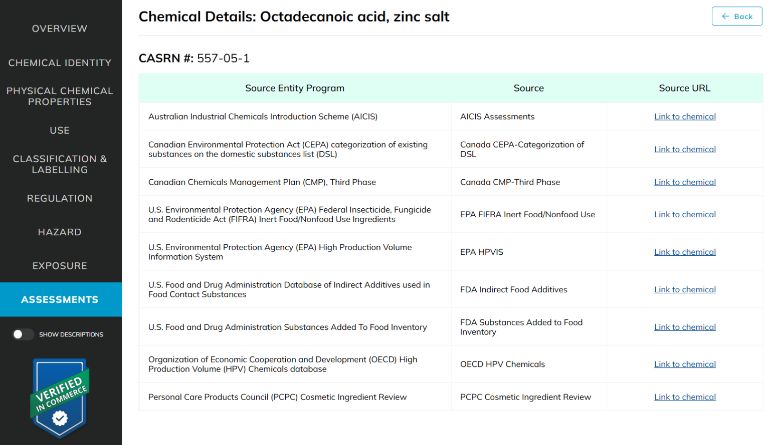The width and height of the screenshot is (770, 445).
Task: Open the OECD HPV Chemicals chemical link
Action: pyautogui.click(x=685, y=364)
